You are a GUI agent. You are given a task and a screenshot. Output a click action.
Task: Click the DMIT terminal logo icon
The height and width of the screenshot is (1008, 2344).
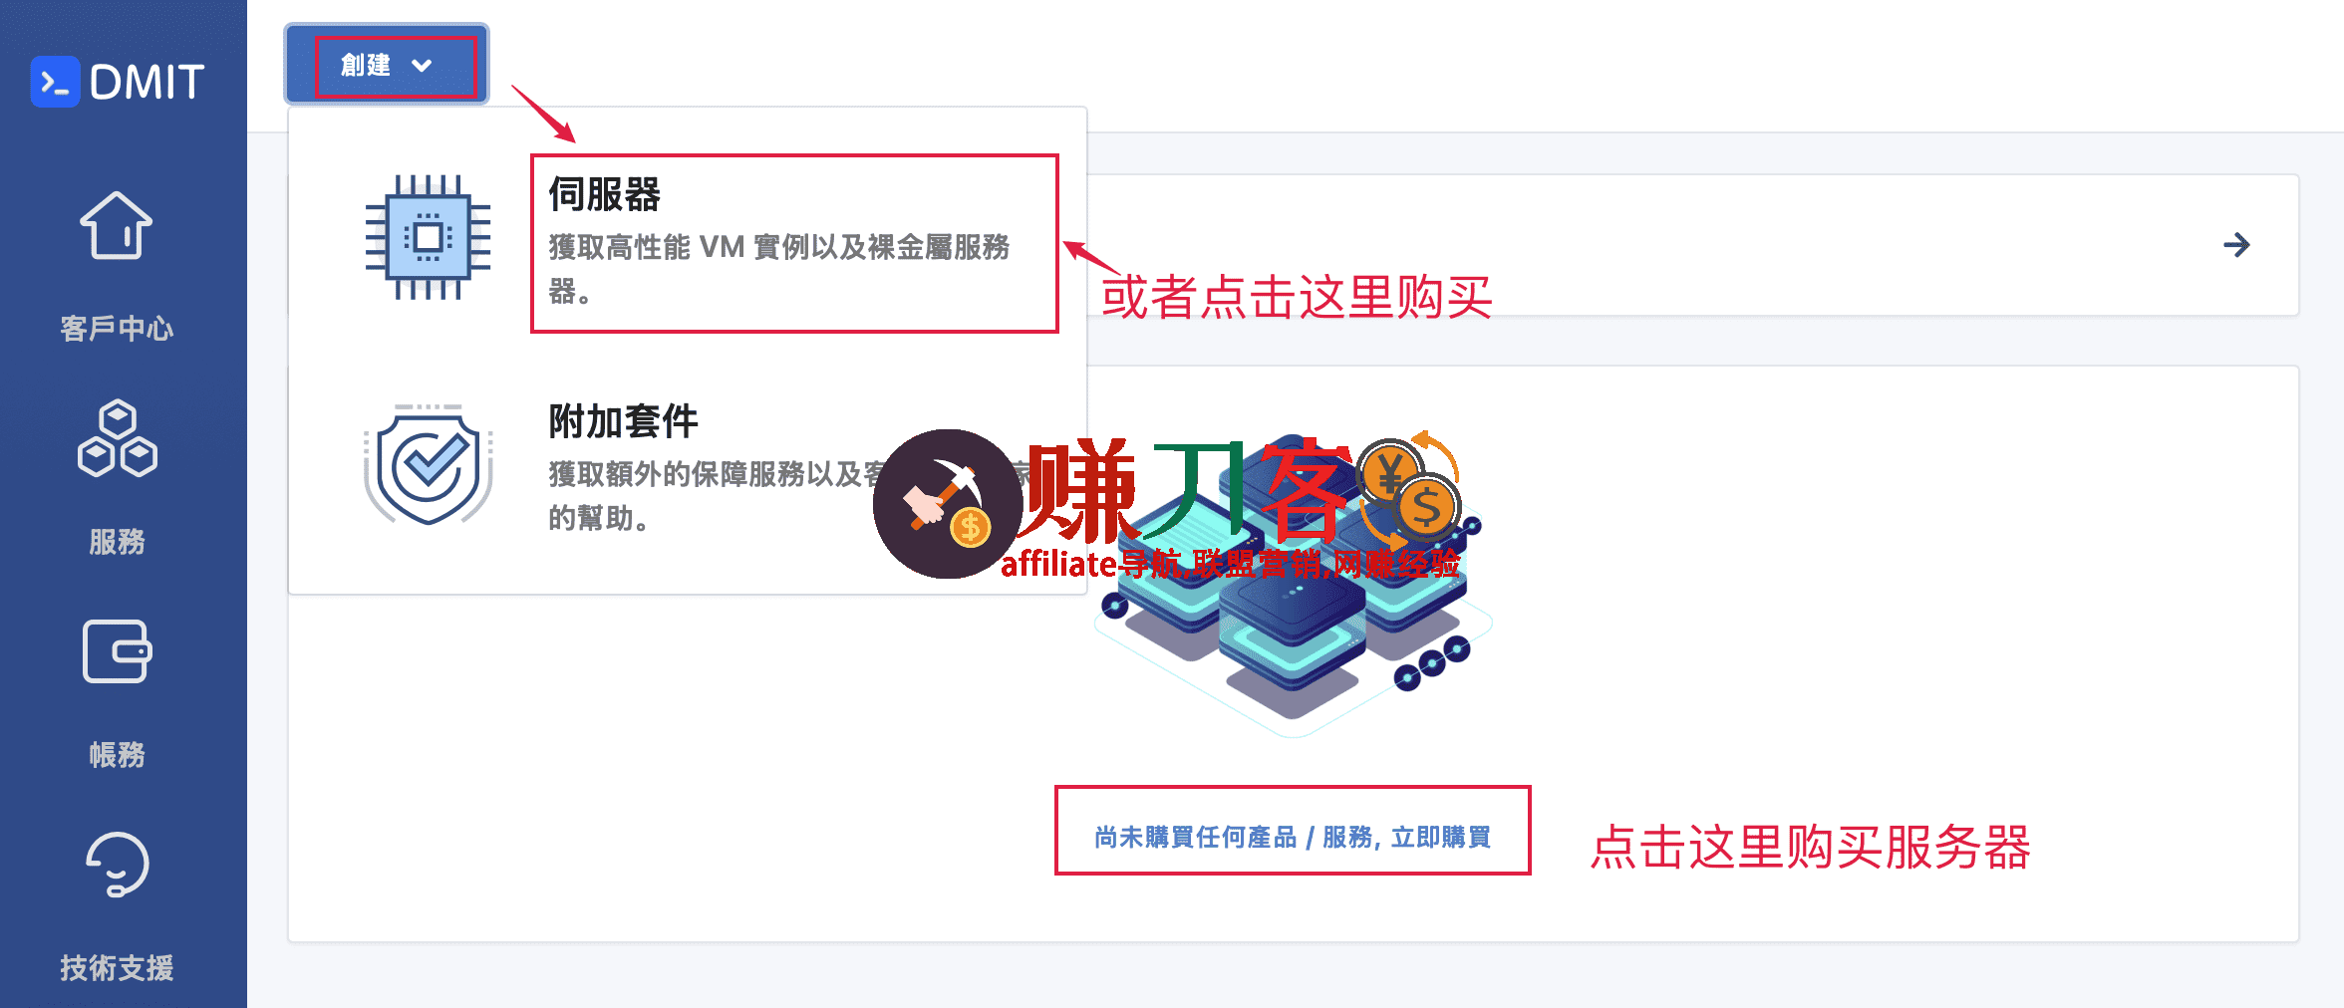point(55,82)
